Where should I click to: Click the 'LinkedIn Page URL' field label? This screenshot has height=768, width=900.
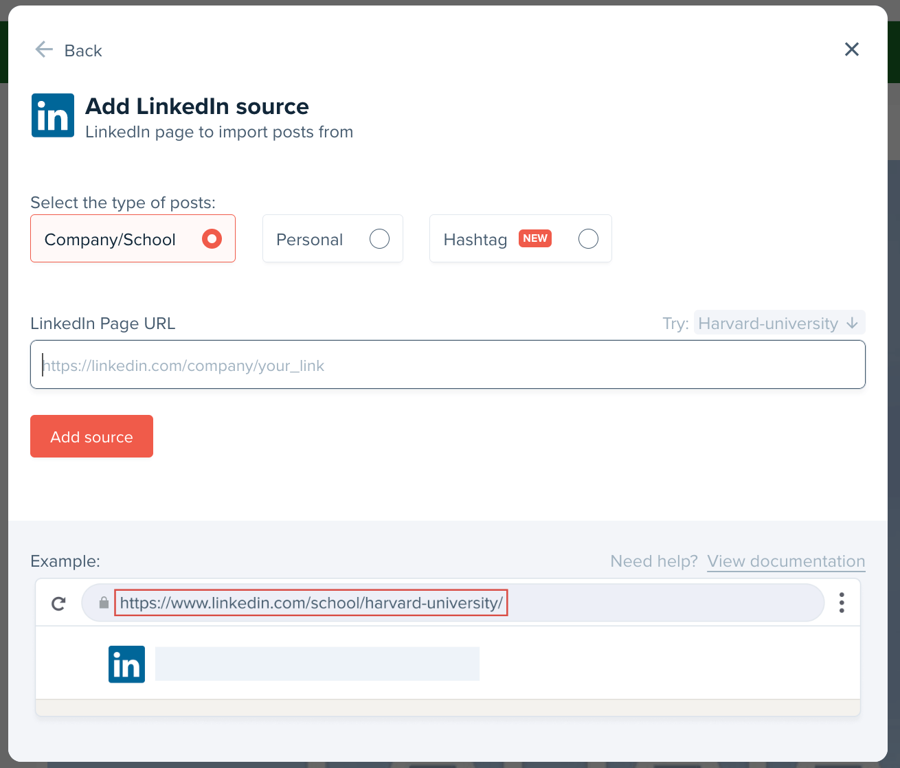(103, 324)
